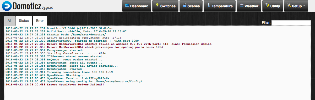Select log line "Build Hash: c74404e"
The image size is (315, 100).
[x=66, y=31]
